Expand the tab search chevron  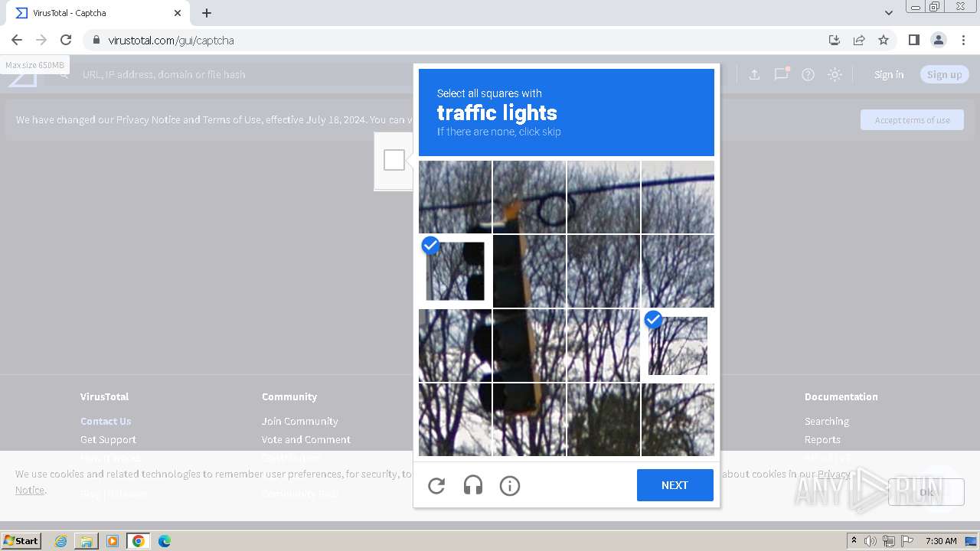point(888,13)
